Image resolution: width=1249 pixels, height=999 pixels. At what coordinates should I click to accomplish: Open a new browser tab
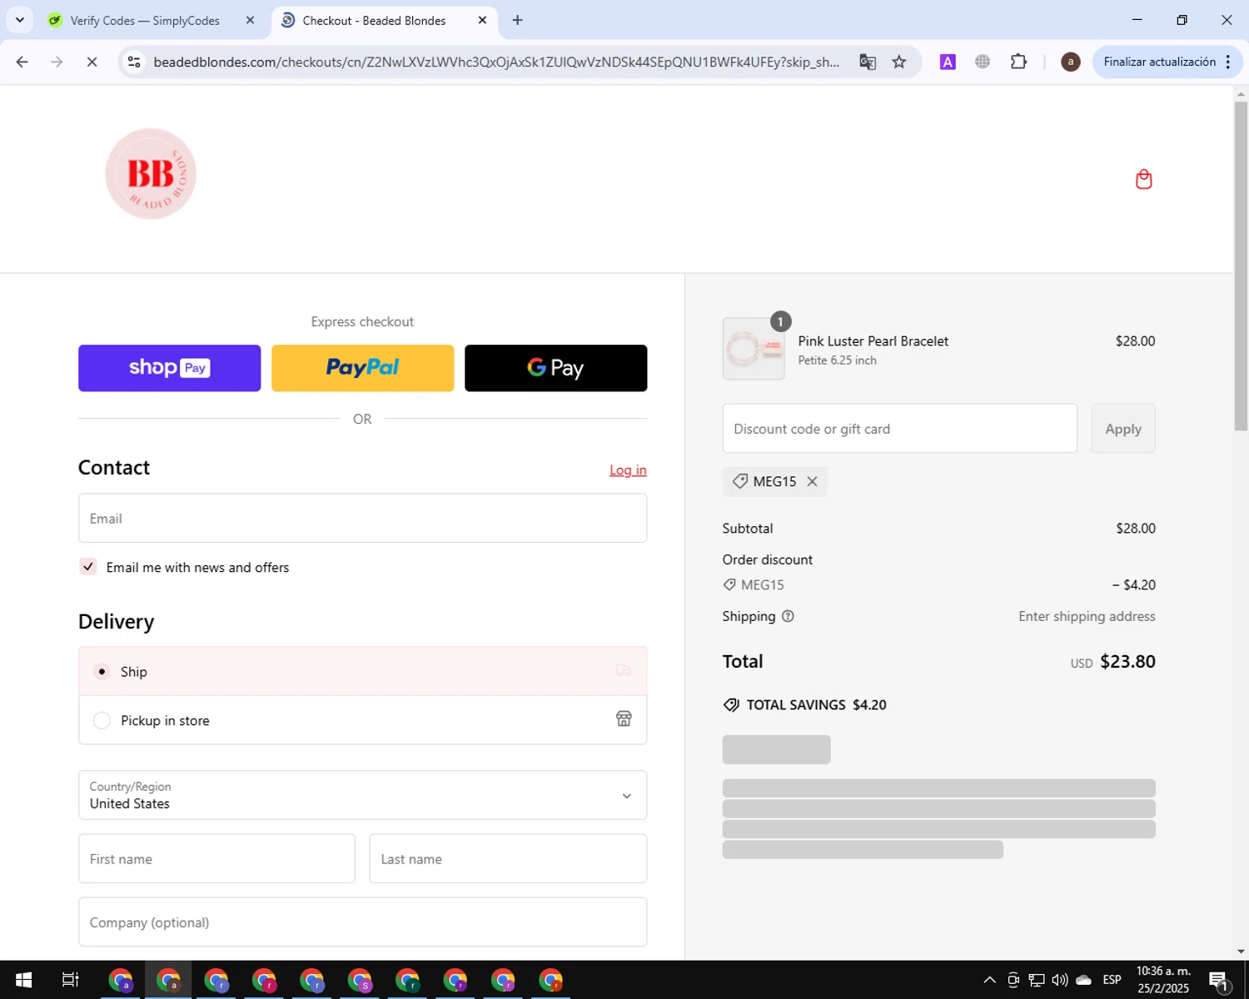click(517, 20)
